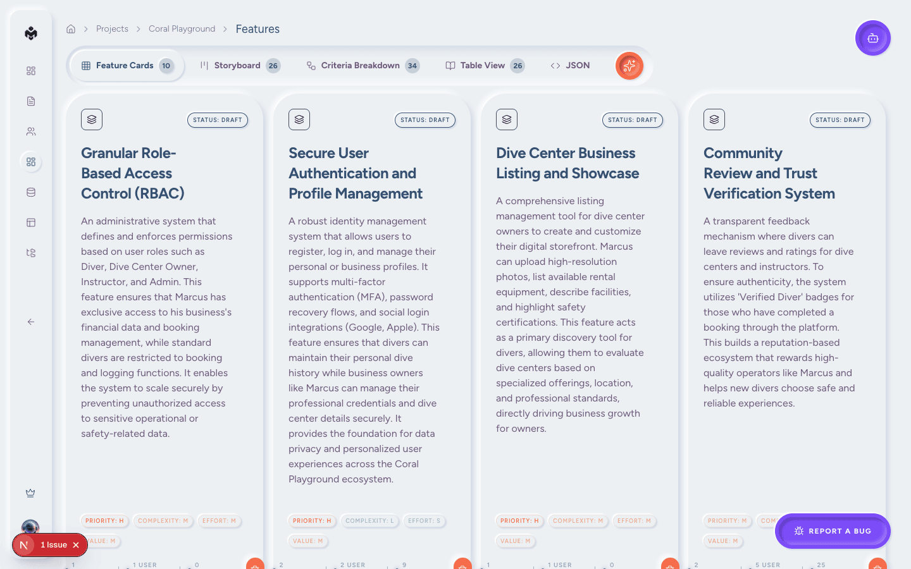
Task: Open the AI assistant robot button
Action: 872,39
